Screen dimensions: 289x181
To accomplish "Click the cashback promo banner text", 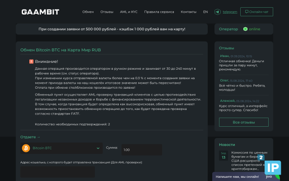I will tap(112, 29).
